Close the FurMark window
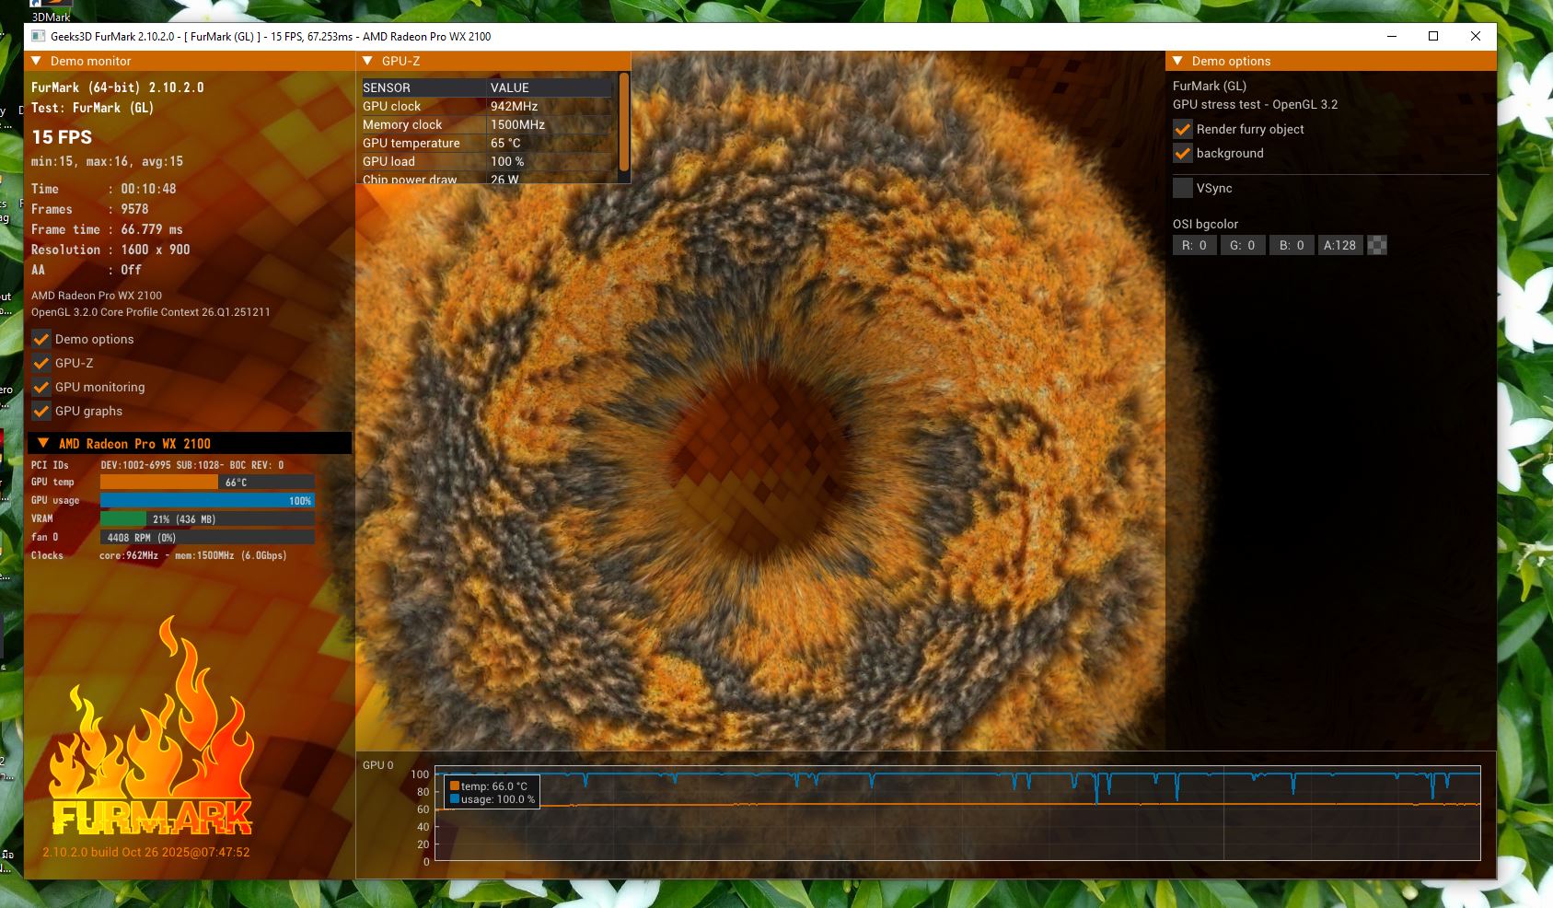Screen dimensions: 1553x908 click(x=1476, y=37)
